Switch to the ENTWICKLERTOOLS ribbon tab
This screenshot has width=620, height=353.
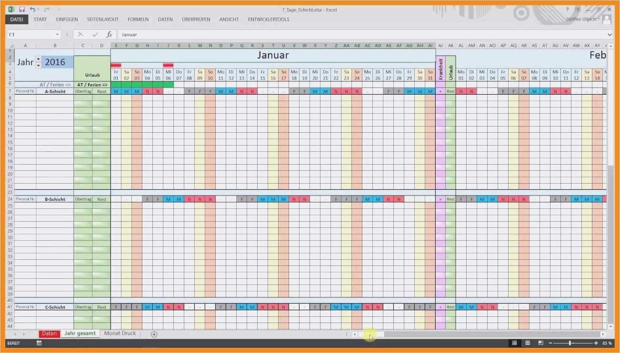pos(269,20)
